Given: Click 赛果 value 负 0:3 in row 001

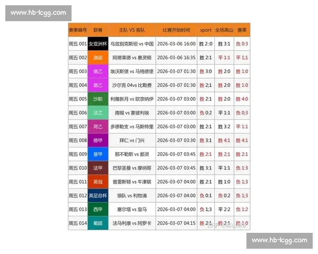Looking at the screenshot, I should tap(242, 44).
